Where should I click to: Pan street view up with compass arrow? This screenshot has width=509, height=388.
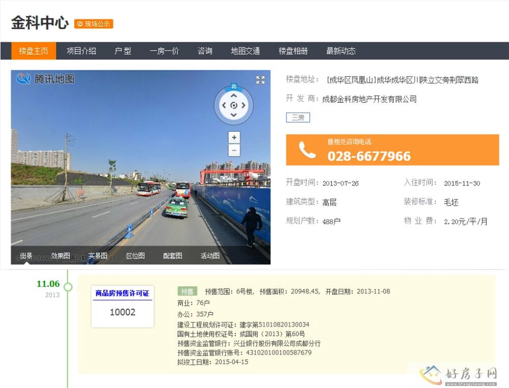[234, 96]
